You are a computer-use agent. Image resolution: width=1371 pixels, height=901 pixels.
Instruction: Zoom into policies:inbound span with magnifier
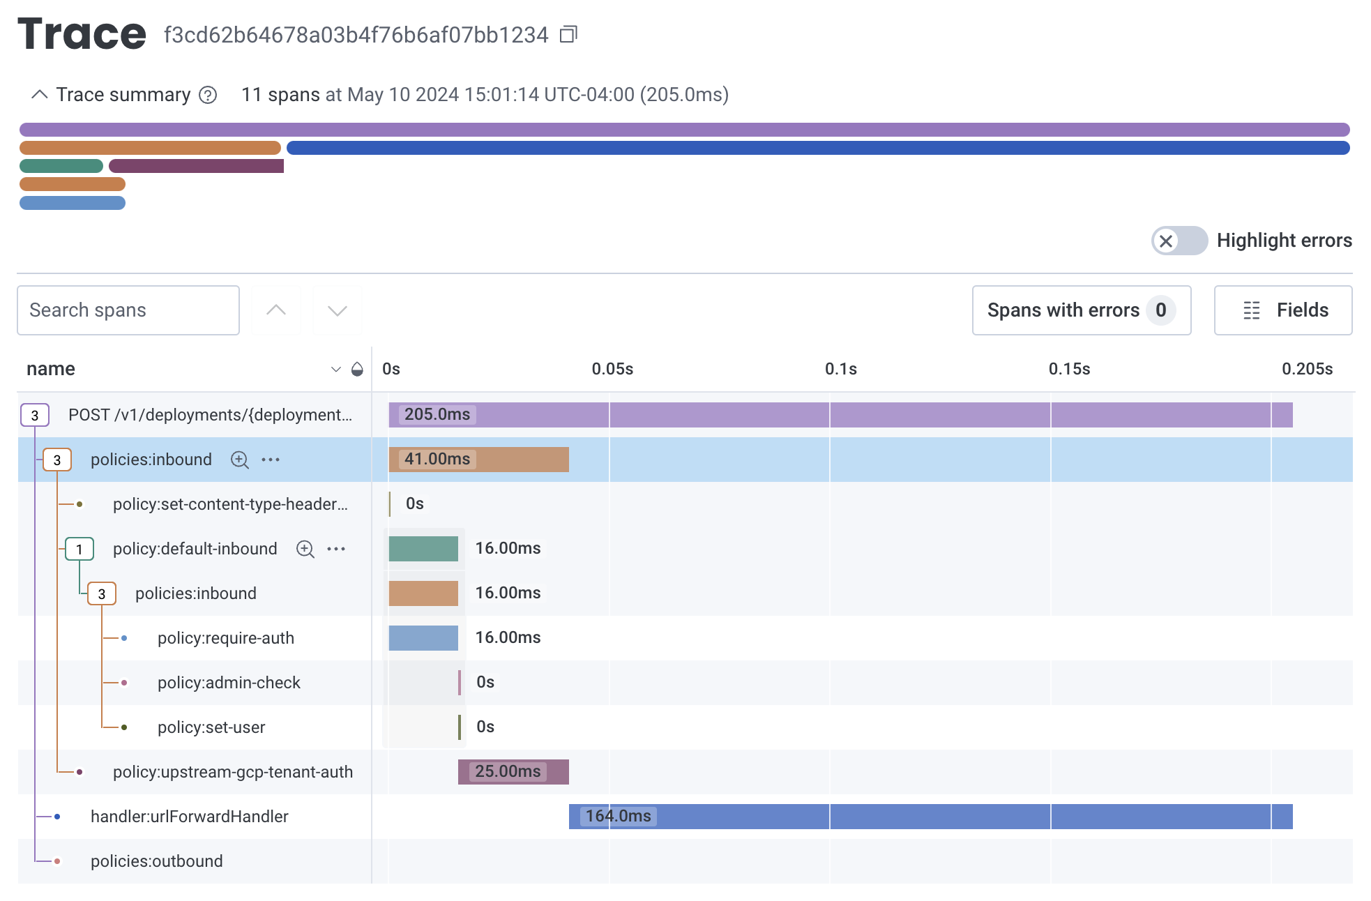(x=239, y=460)
